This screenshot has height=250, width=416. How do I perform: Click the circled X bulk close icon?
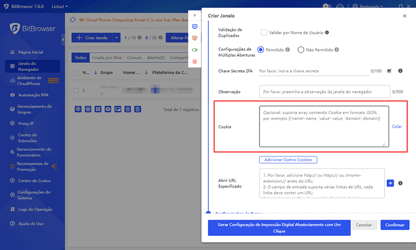[88, 109]
